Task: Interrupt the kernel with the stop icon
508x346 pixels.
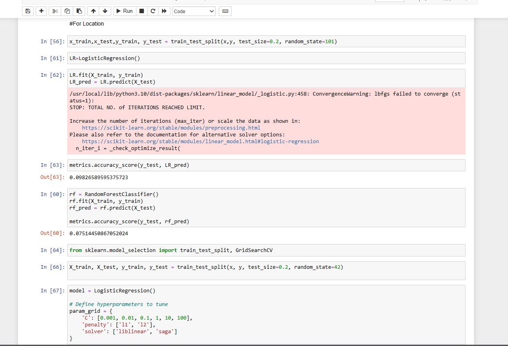Action: tap(142, 11)
